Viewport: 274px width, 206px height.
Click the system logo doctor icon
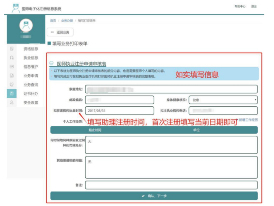pos(16,8)
